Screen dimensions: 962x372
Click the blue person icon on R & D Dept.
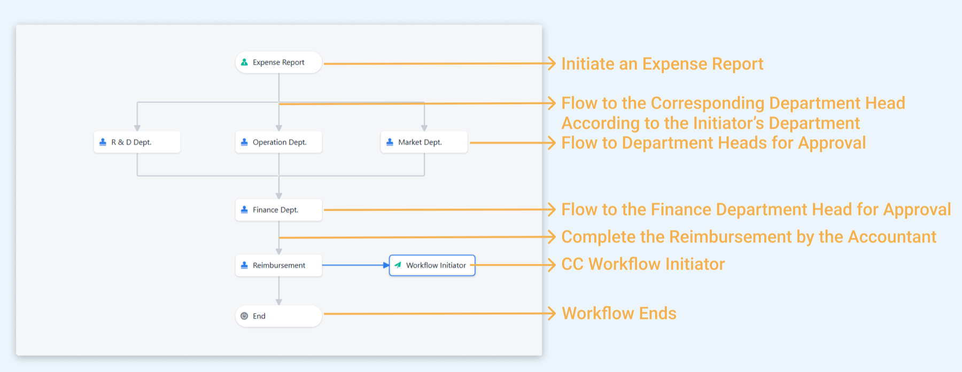click(x=103, y=142)
